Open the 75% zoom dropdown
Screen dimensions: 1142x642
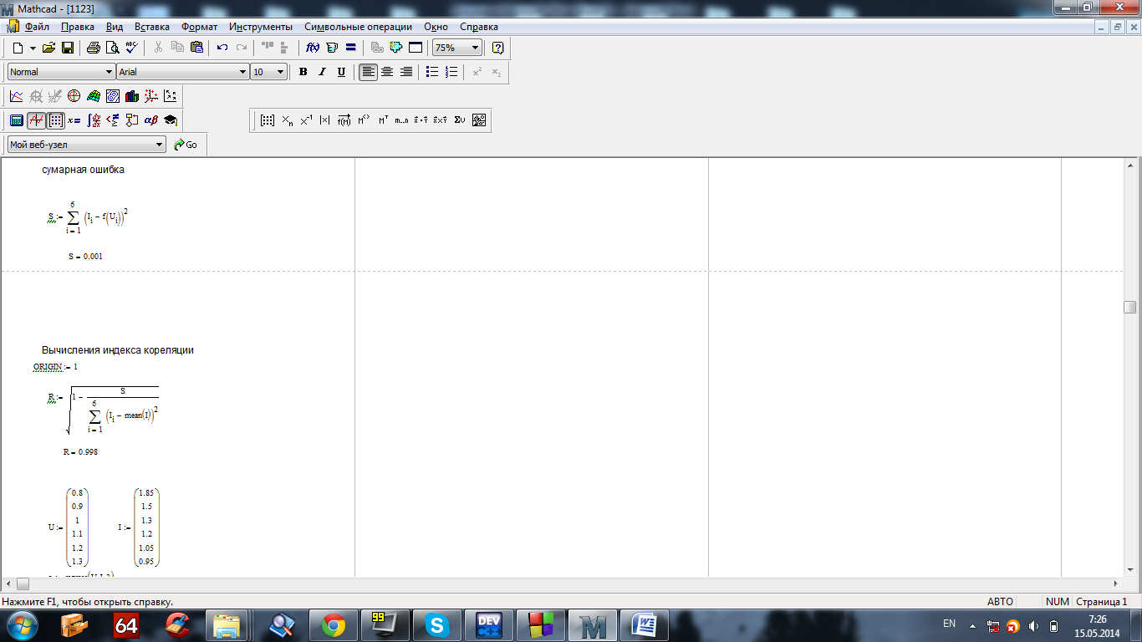tap(476, 48)
